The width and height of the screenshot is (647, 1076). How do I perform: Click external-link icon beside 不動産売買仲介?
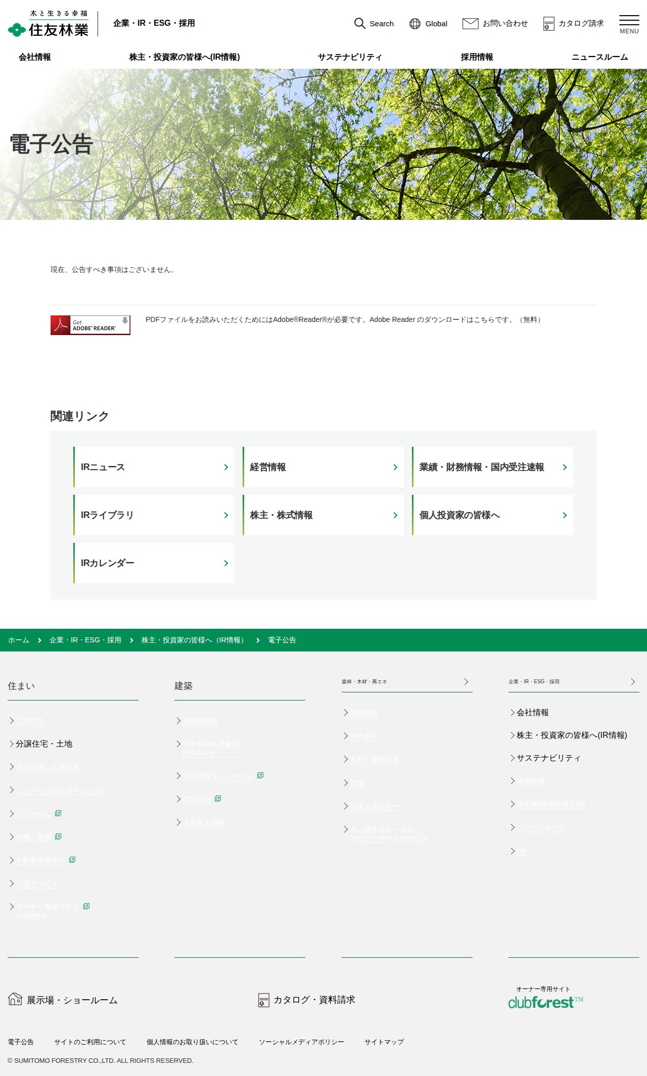point(72,860)
